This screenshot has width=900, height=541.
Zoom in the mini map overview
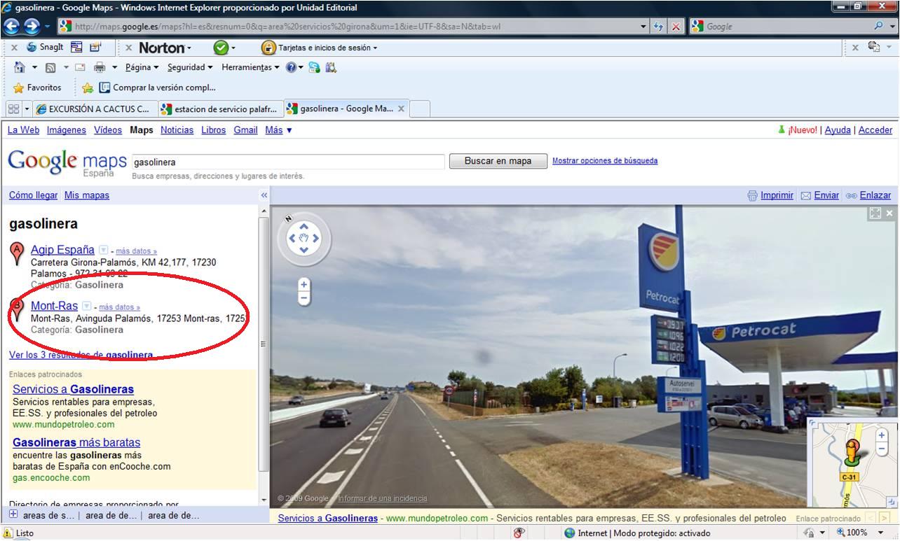(882, 435)
